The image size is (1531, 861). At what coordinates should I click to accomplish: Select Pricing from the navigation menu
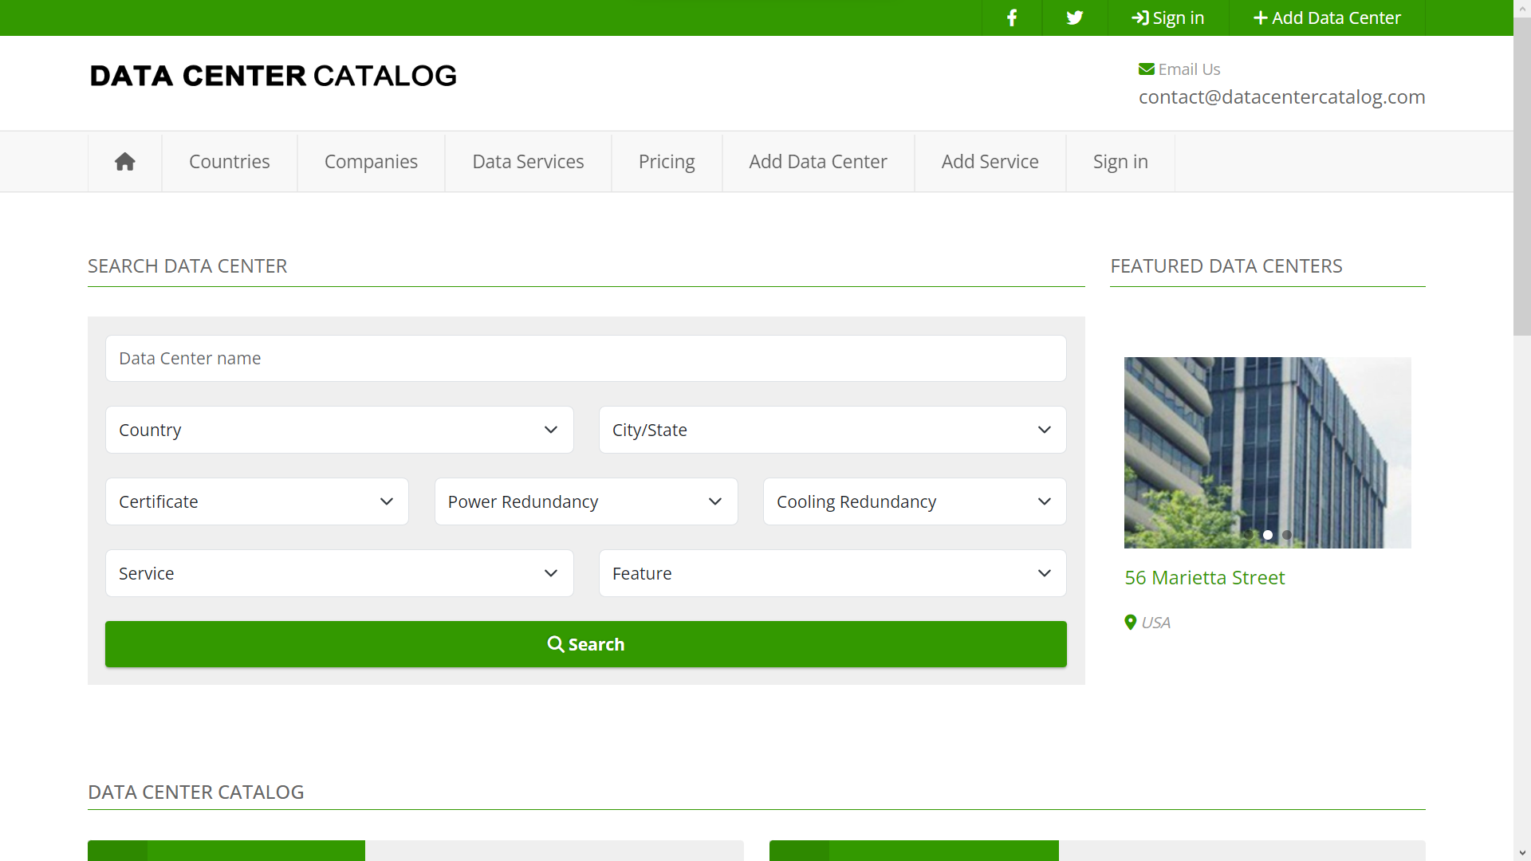pyautogui.click(x=667, y=161)
